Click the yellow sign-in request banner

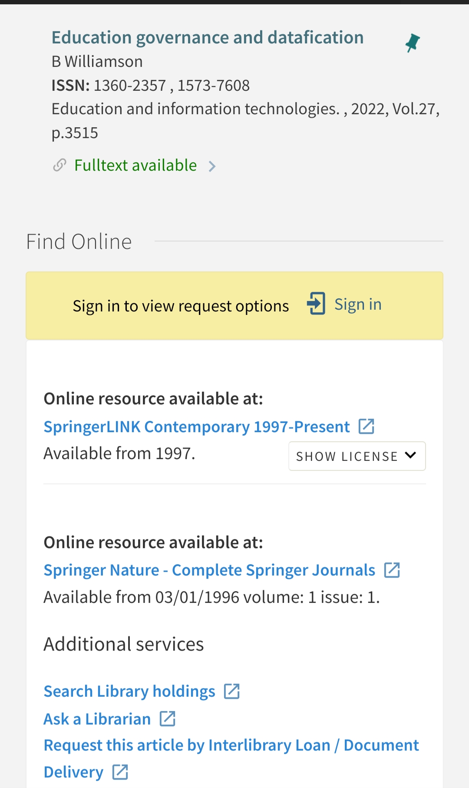(x=181, y=306)
